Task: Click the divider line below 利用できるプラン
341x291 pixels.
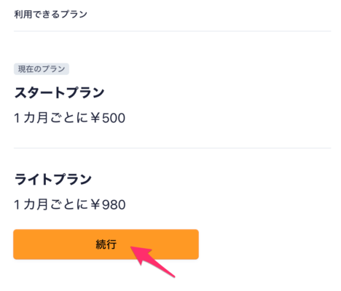Action: (x=173, y=31)
